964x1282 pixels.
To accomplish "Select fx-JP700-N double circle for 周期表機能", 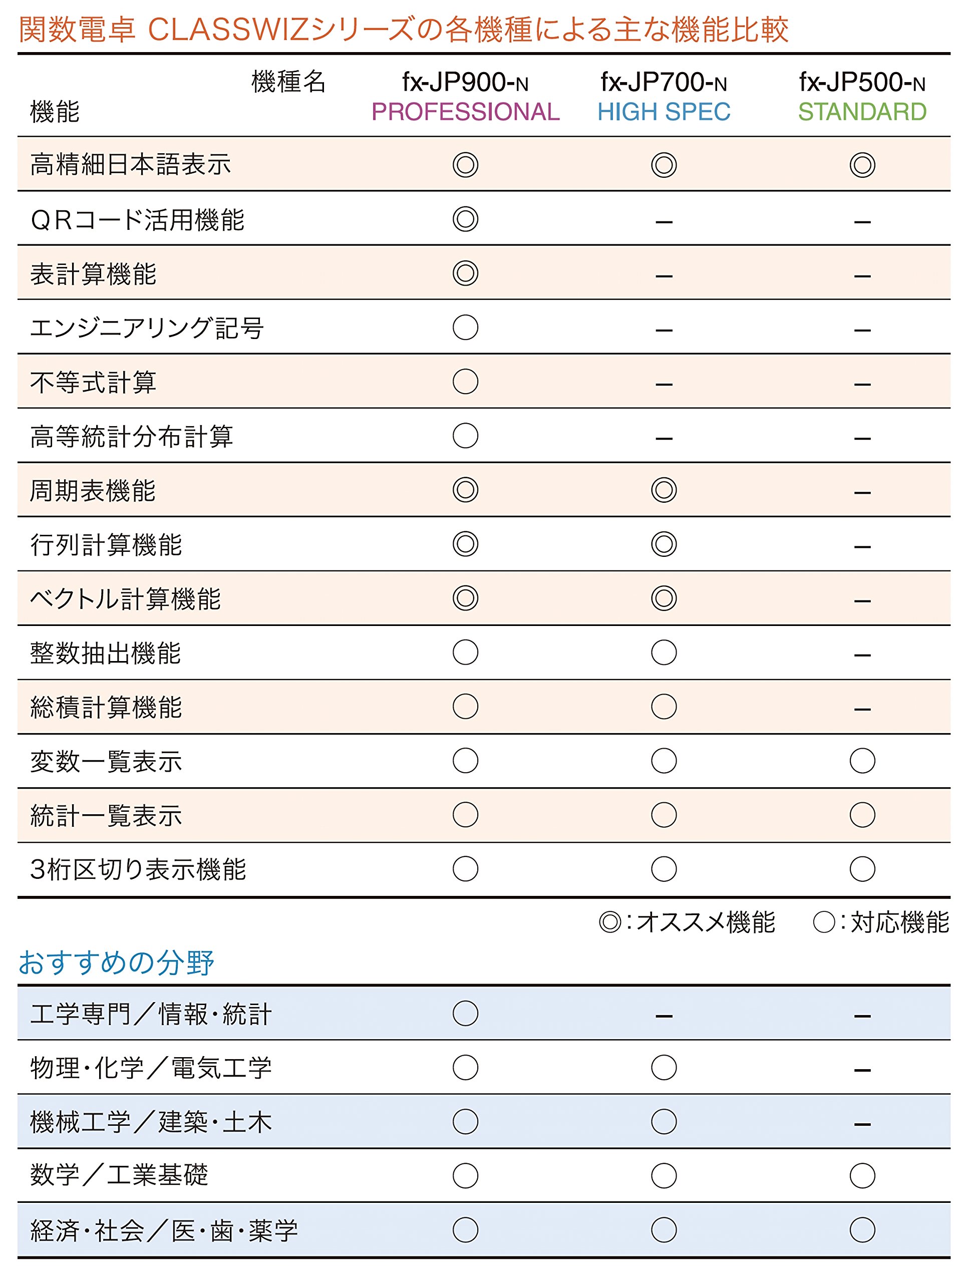I will tap(664, 490).
